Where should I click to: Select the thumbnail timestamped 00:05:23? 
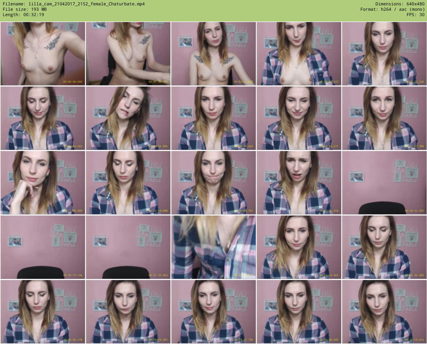pyautogui.click(x=384, y=54)
